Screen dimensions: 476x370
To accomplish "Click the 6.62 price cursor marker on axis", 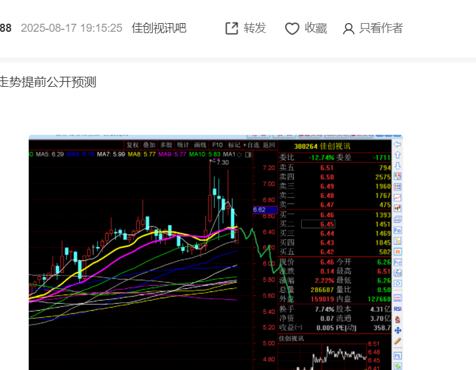I will tap(265, 210).
